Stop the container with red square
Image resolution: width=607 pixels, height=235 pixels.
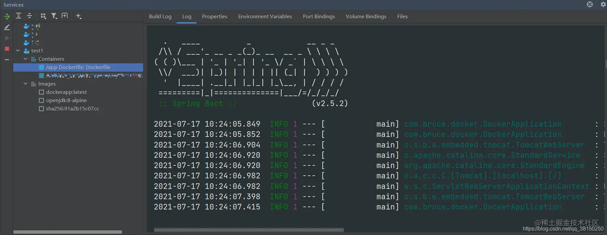7,49
